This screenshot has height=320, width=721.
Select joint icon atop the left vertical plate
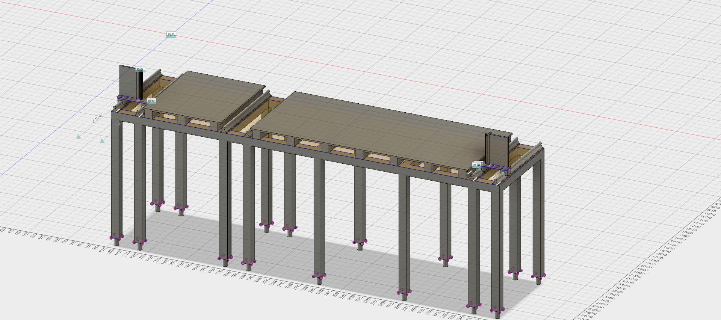(x=140, y=69)
